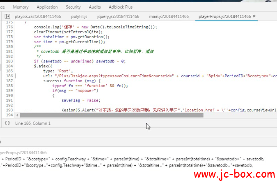Switch to the Application panel
Screen dimensions: 277x183
coord(47,7)
